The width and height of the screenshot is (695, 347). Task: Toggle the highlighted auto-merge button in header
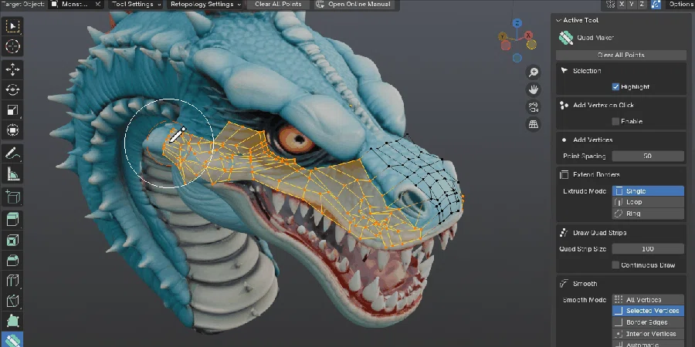pyautogui.click(x=656, y=4)
